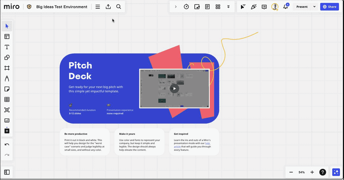Show more toolbar apps double chevron
Screen dimensions: 344x180
(228, 7)
